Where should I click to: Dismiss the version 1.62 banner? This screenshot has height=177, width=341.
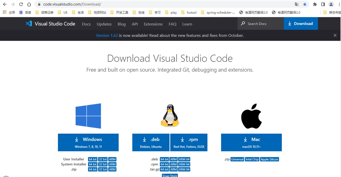pyautogui.click(x=335, y=36)
